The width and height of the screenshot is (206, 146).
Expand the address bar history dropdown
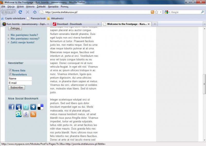pos(161,12)
